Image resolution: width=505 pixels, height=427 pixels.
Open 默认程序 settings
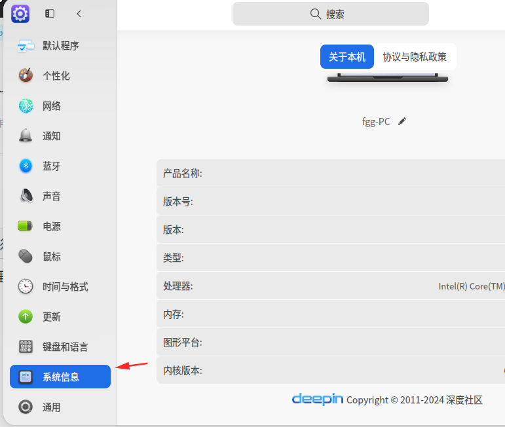(x=60, y=45)
